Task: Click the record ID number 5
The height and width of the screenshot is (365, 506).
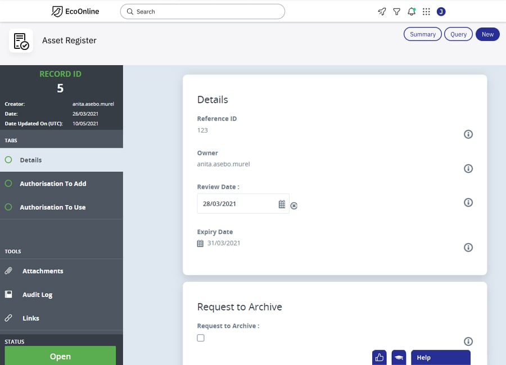Action: (60, 88)
